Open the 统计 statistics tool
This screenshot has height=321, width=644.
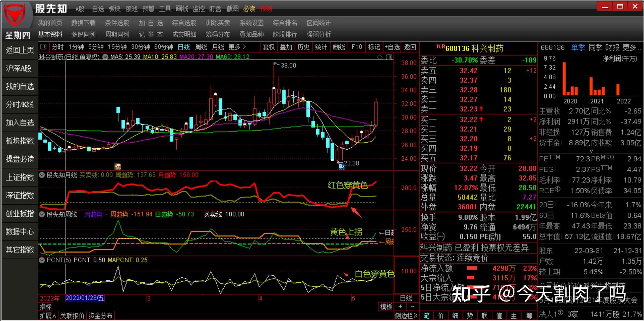(x=321, y=47)
